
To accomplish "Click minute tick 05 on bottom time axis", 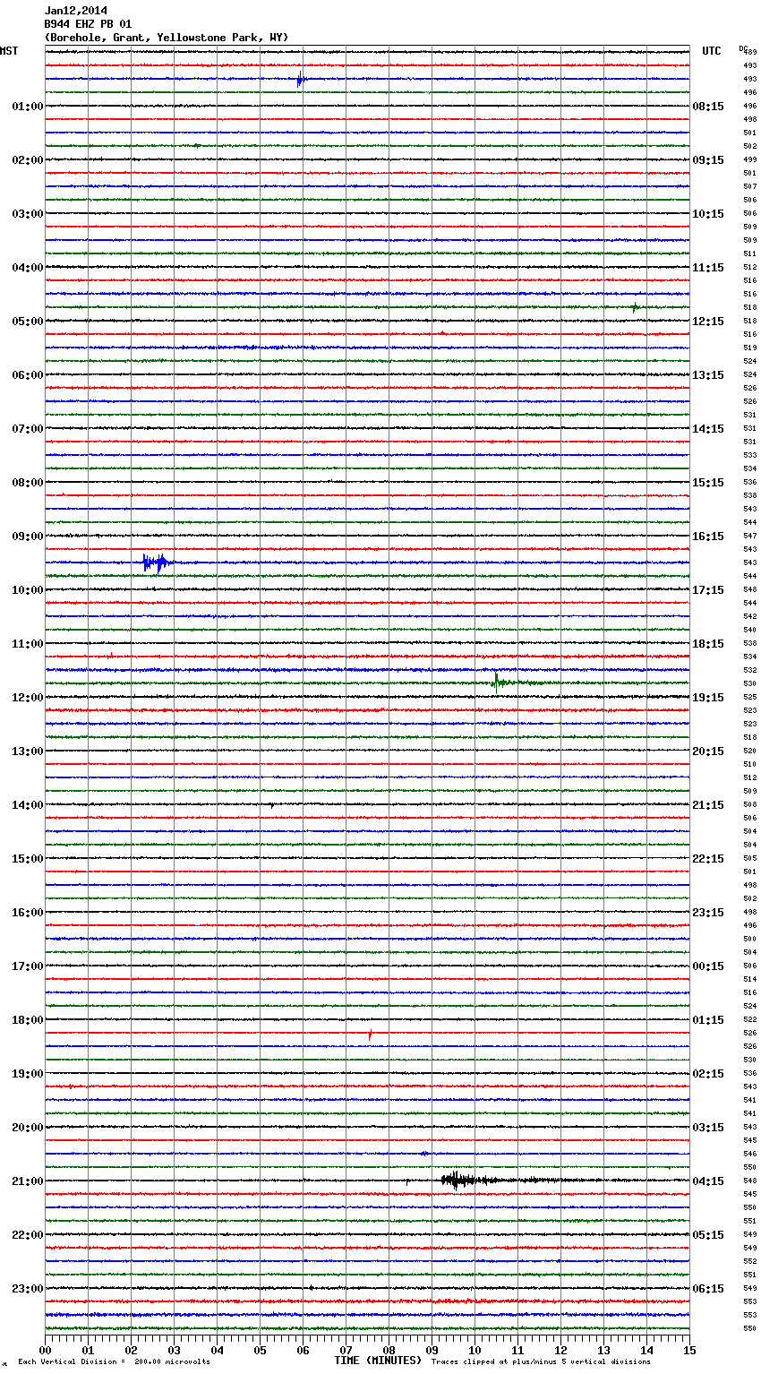I will [x=260, y=1350].
